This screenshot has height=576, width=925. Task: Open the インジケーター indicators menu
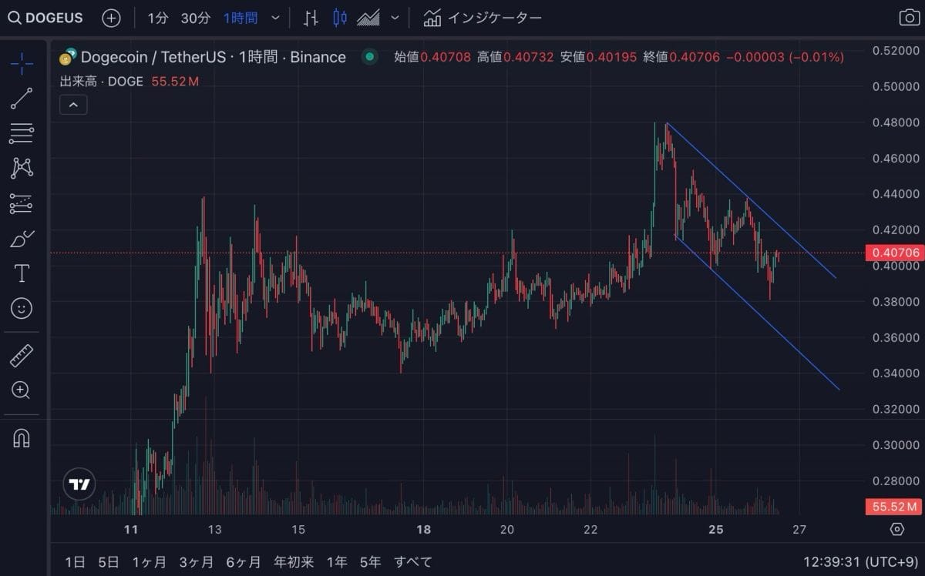(483, 18)
